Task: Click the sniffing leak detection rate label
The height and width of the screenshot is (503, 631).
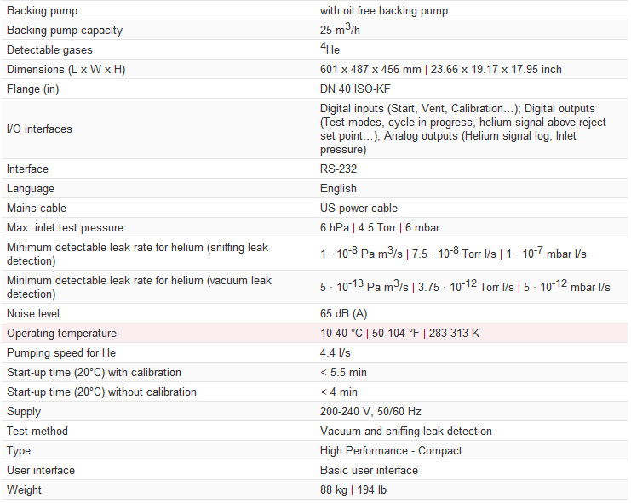Action: click(137, 254)
